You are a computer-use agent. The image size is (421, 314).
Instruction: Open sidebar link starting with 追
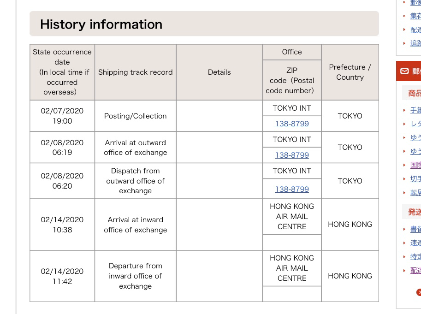[415, 43]
